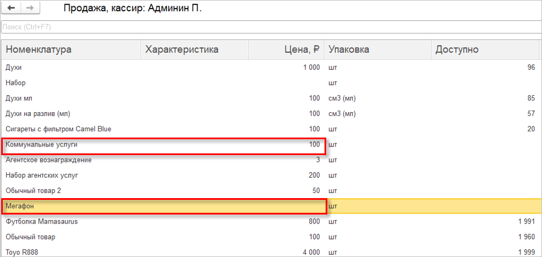The width and height of the screenshot is (542, 257).
Task: Select the Духи мл row
Action: click(271, 98)
